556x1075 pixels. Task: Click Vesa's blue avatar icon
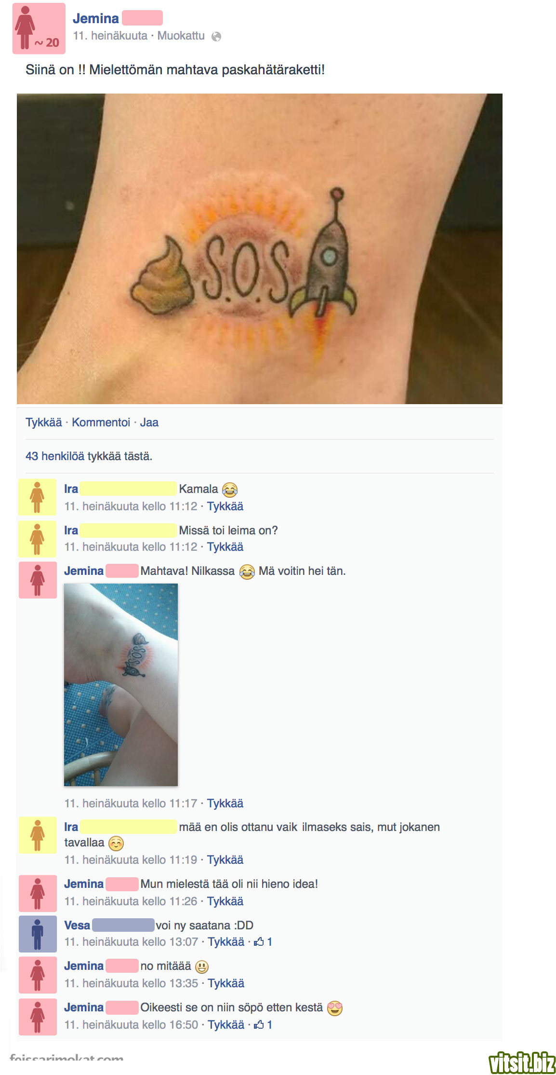(x=38, y=934)
